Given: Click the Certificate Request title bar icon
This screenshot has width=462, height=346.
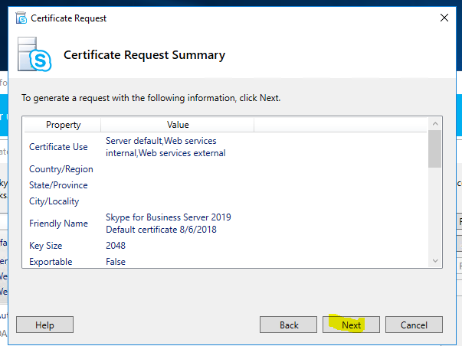Looking at the screenshot, I should (21, 18).
